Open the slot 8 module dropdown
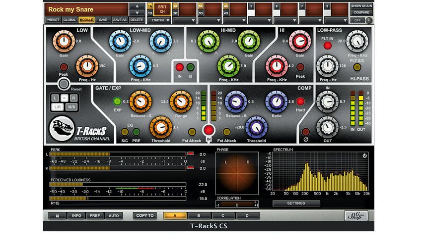 point(336,20)
